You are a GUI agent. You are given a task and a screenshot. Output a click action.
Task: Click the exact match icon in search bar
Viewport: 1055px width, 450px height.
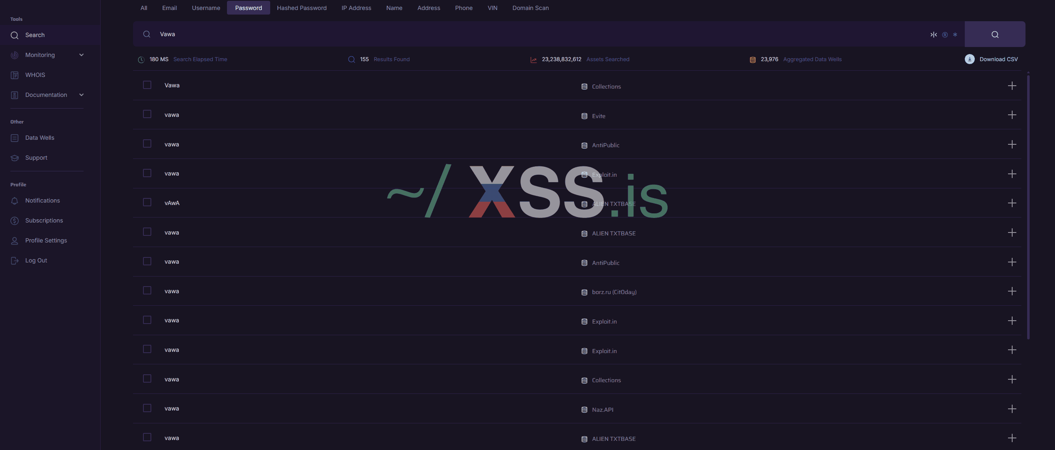point(933,35)
